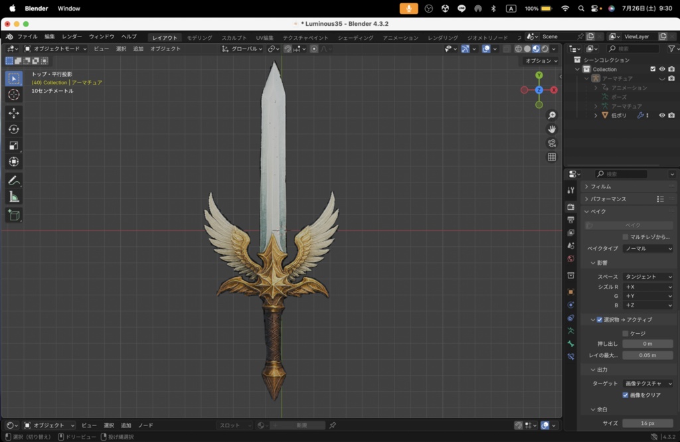Open the Output properties printer icon
The width and height of the screenshot is (680, 442).
pos(570,220)
